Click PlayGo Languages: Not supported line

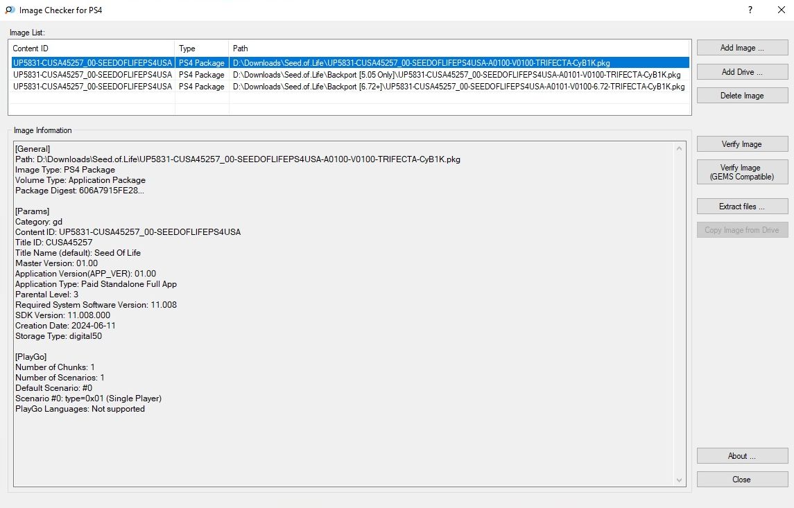[80, 409]
